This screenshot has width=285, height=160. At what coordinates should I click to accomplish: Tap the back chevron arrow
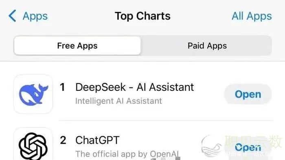(x=12, y=16)
